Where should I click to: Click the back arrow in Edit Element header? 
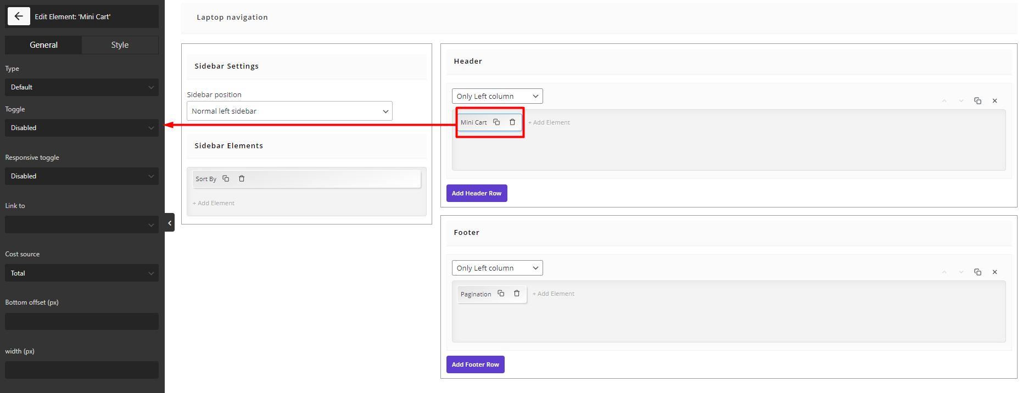[19, 16]
